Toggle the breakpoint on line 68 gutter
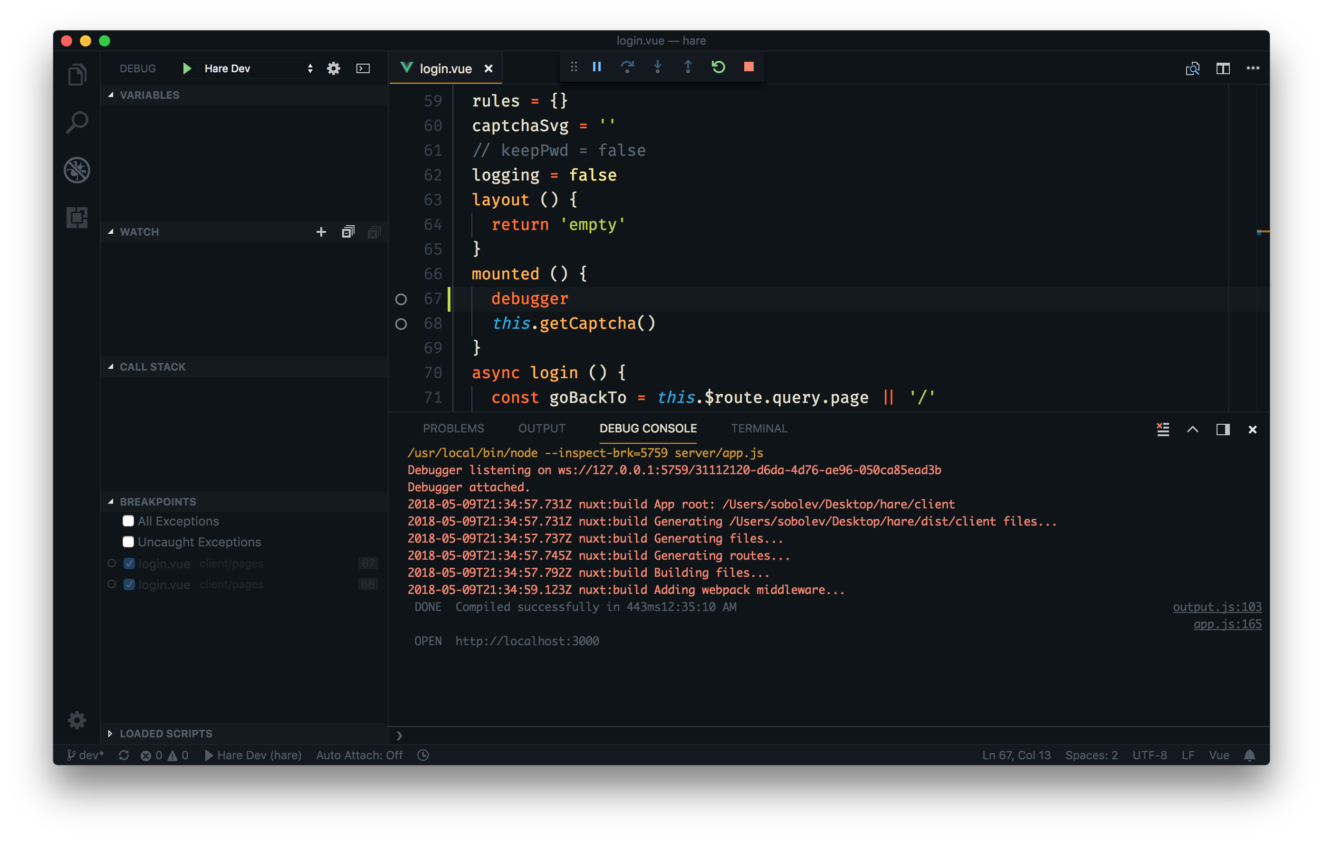 point(401,324)
